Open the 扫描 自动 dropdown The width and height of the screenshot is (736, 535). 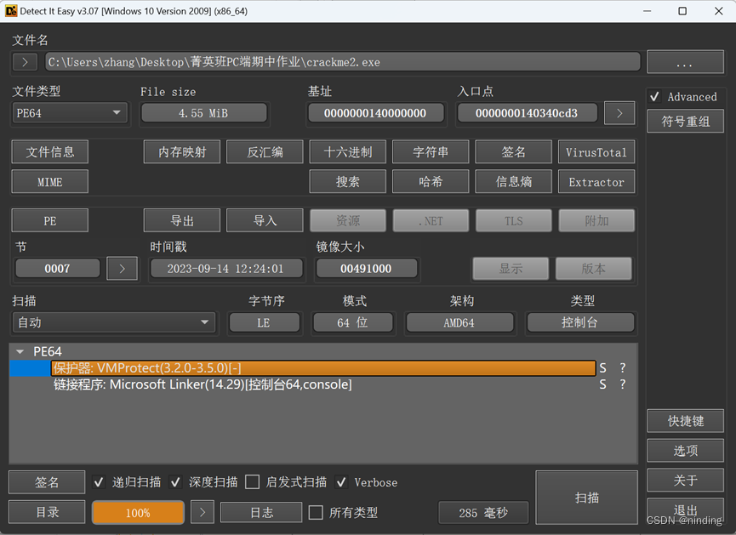[114, 322]
